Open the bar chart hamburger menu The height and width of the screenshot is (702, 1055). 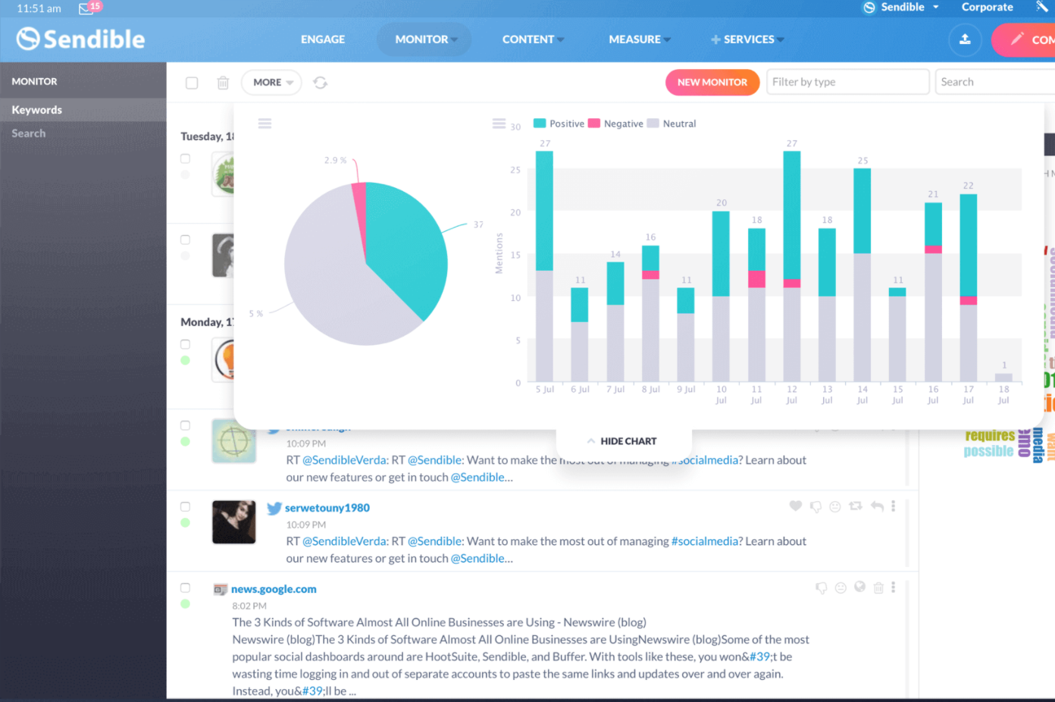click(499, 124)
